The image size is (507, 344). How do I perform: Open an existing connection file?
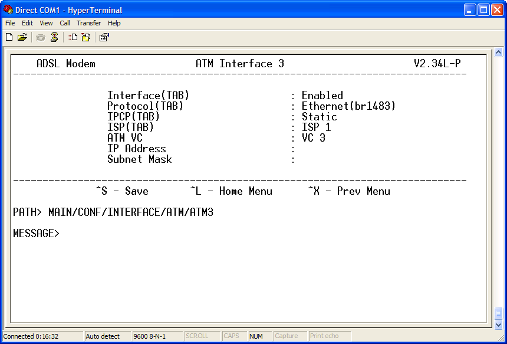pyautogui.click(x=22, y=37)
